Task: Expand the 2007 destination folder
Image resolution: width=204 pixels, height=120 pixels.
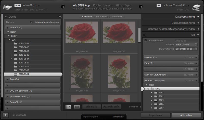Action: [151, 108]
